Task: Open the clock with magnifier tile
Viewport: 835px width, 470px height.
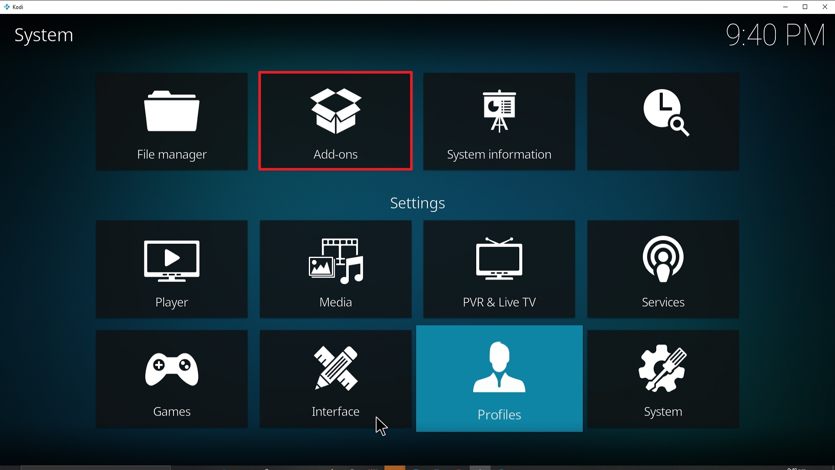Action: tap(663, 121)
